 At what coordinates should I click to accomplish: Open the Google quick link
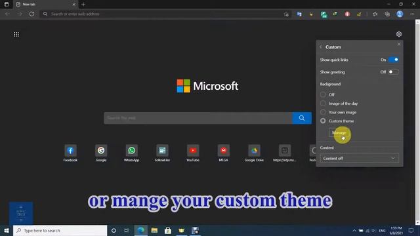(x=101, y=153)
